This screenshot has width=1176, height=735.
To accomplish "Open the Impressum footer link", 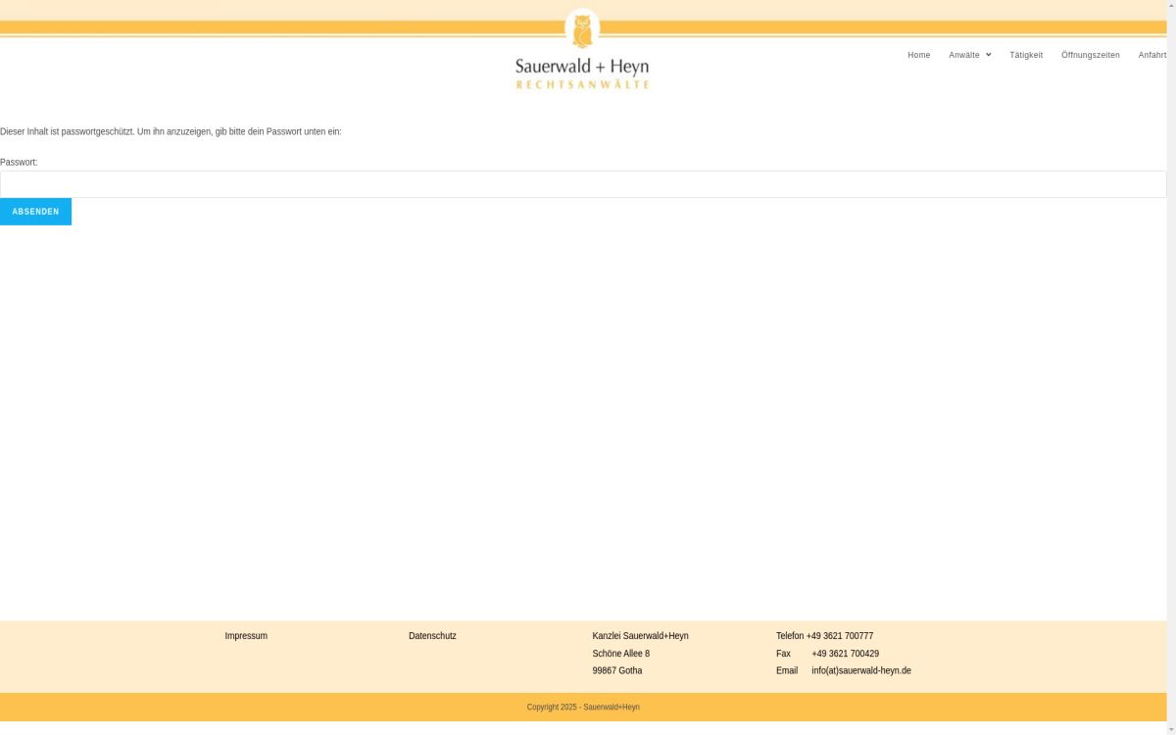I will point(246,636).
